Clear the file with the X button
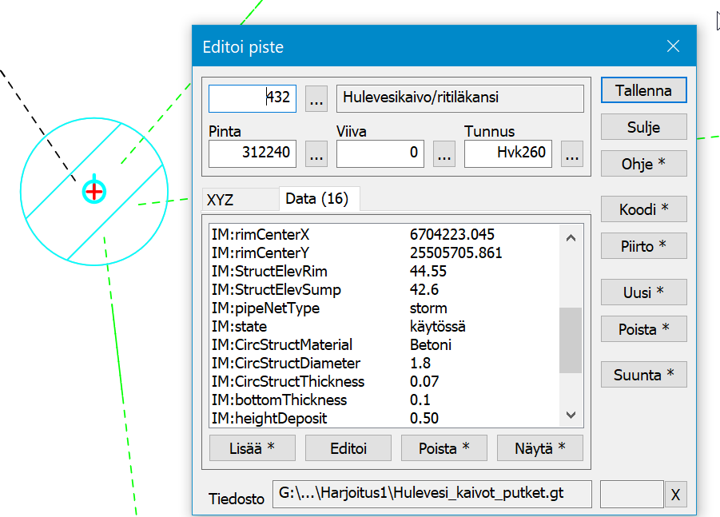 (675, 495)
